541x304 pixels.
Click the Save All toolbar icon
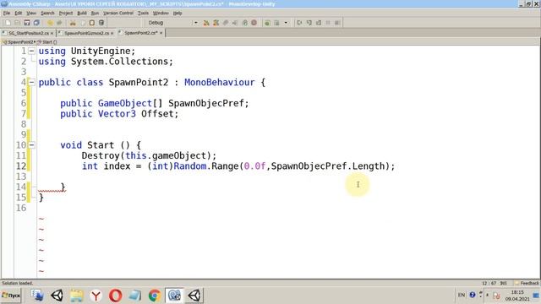click(36, 23)
